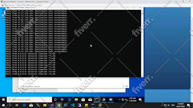This screenshot has width=193, height=108.
Task: Open Task View on host taskbar
Action: 17,105
